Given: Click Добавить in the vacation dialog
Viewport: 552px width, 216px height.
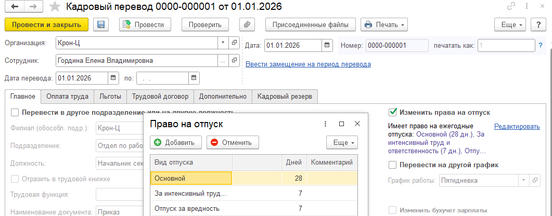Looking at the screenshot, I should click(175, 142).
